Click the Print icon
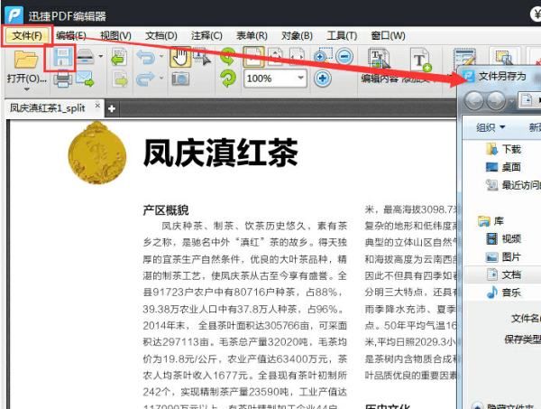The image size is (541, 409). tap(62, 79)
